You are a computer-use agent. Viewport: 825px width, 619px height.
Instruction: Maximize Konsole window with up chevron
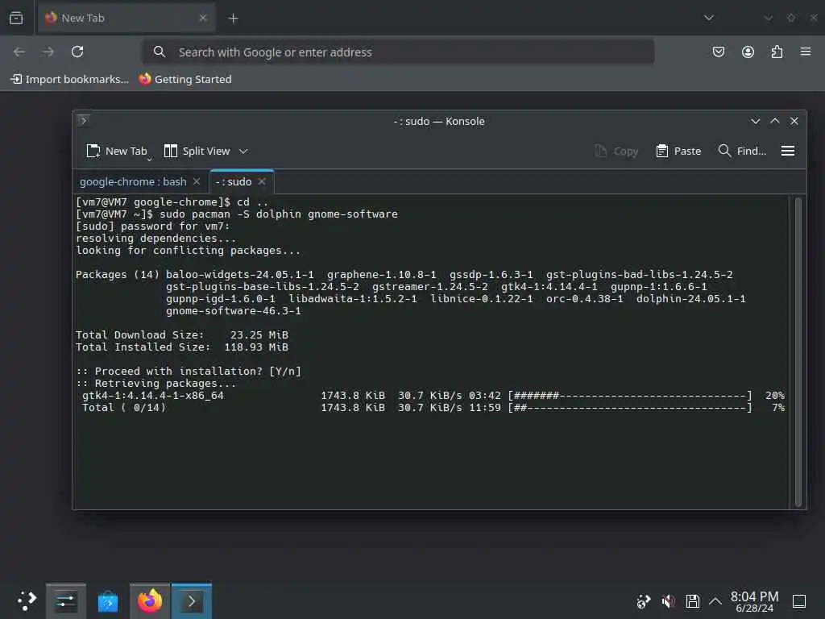(775, 121)
